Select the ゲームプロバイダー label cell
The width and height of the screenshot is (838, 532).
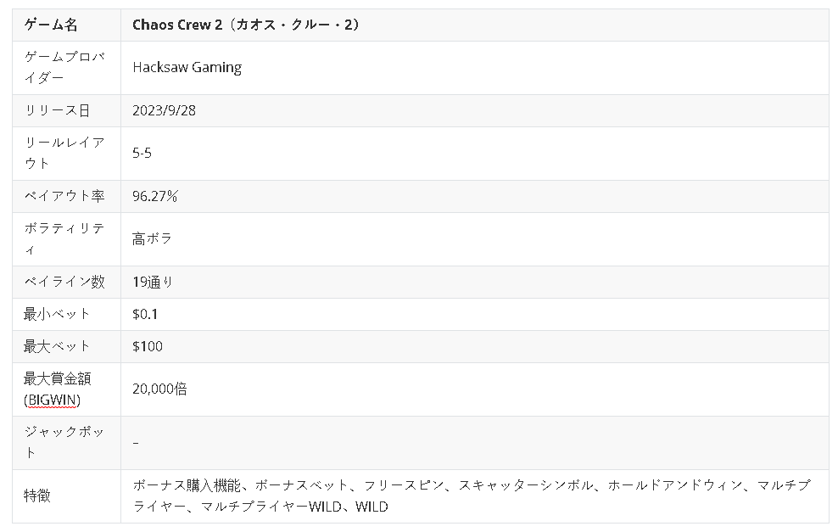tap(65, 68)
